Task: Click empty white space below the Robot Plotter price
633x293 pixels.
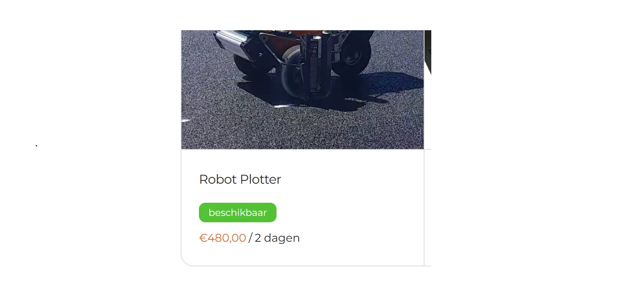Action: (x=302, y=255)
